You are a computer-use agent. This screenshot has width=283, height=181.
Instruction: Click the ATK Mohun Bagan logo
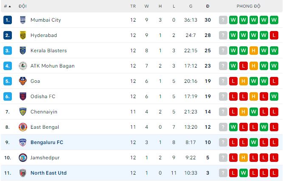point(23,66)
